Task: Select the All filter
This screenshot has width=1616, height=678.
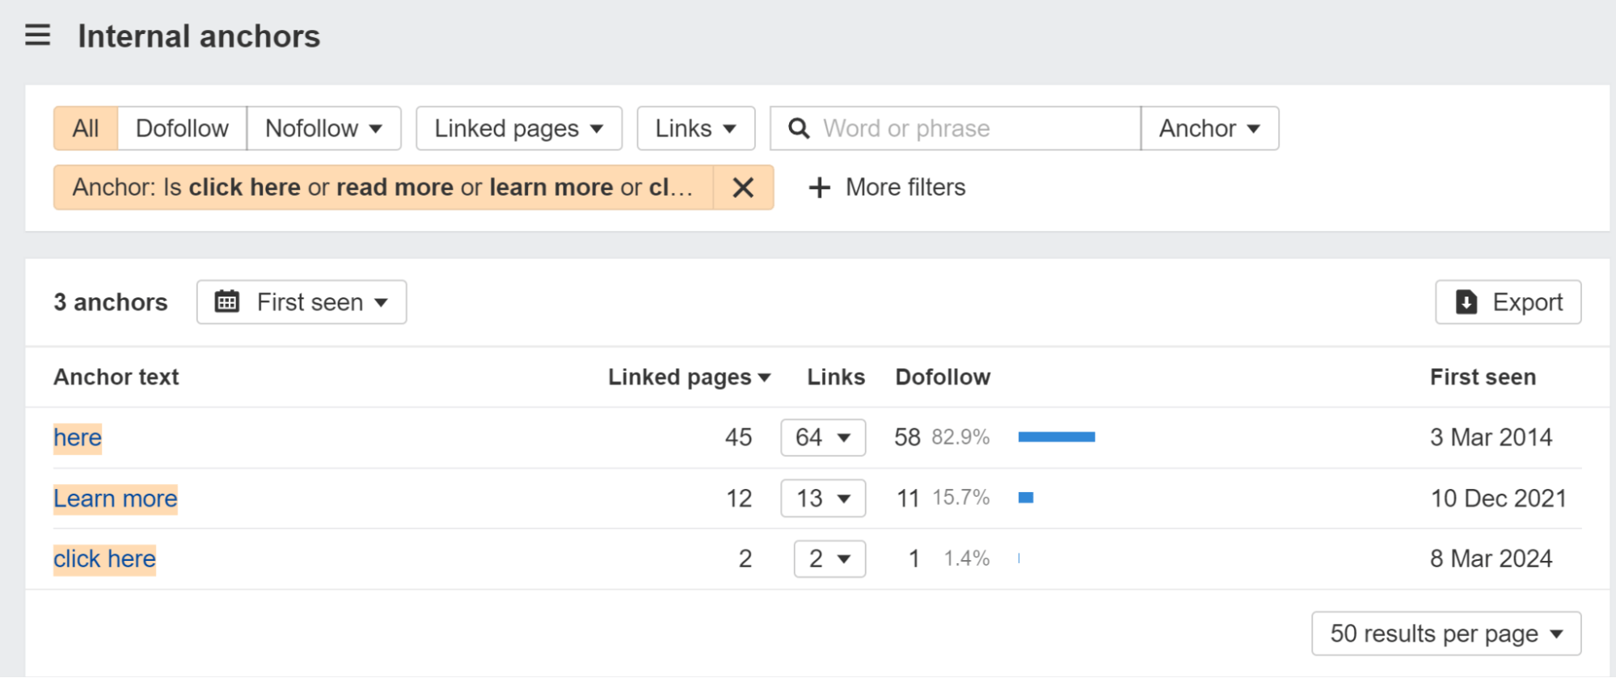Action: pos(85,128)
